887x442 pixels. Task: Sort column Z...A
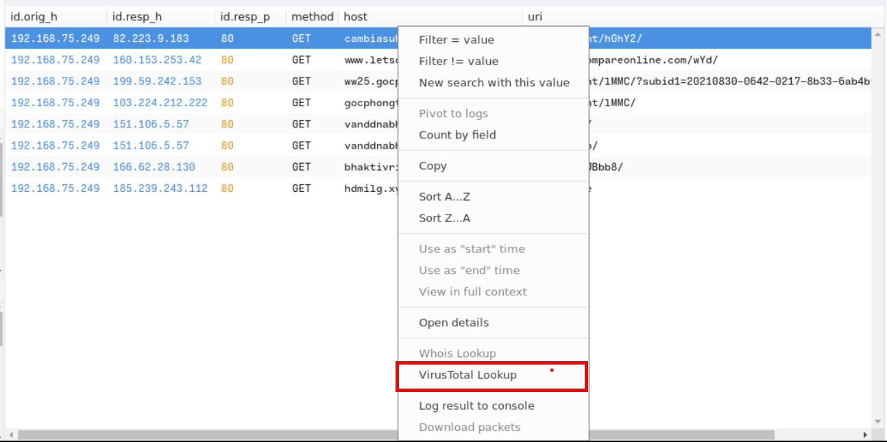[x=444, y=218]
